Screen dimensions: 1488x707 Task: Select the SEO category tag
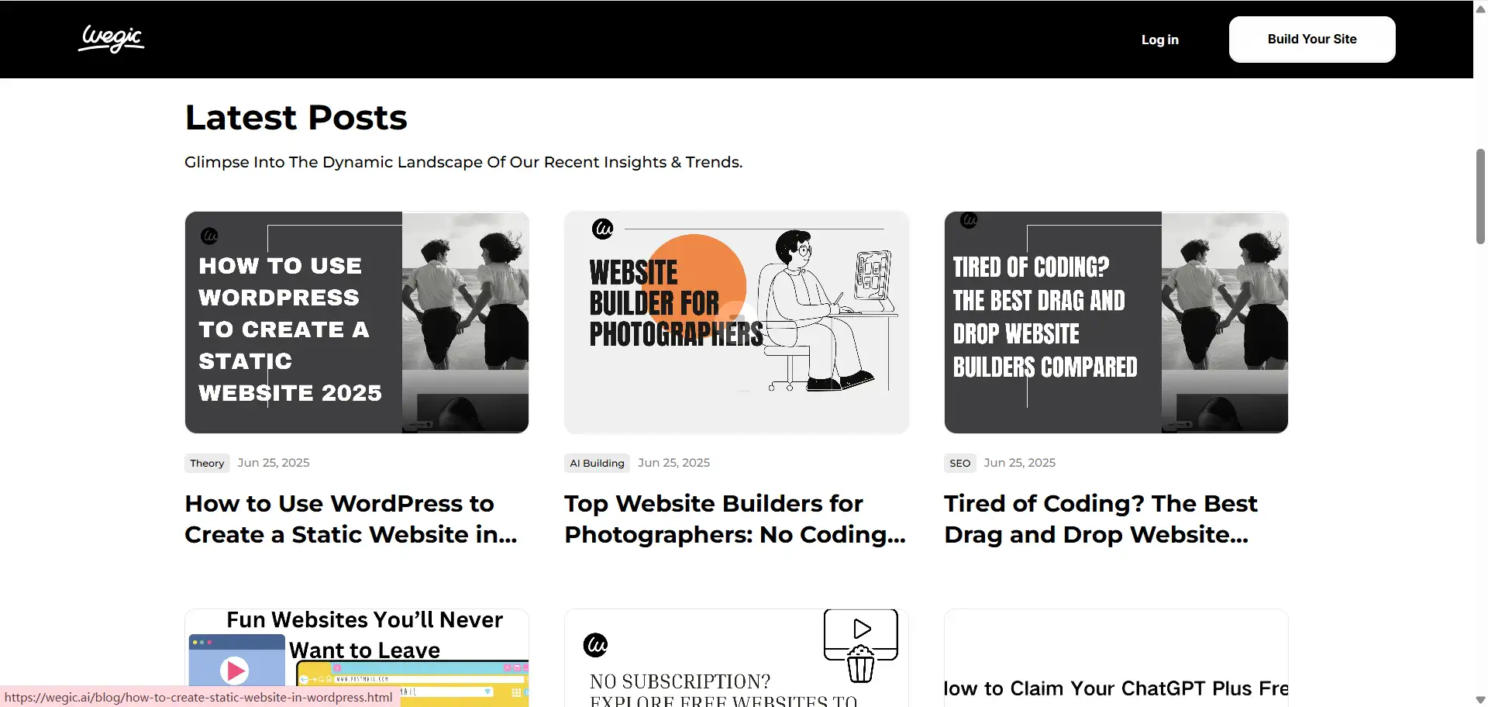click(x=959, y=463)
